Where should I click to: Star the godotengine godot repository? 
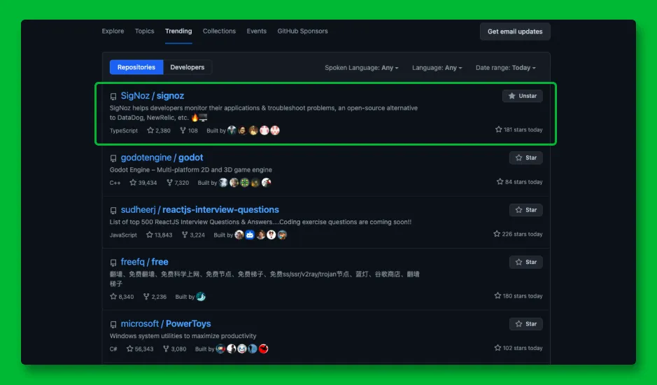pos(526,157)
